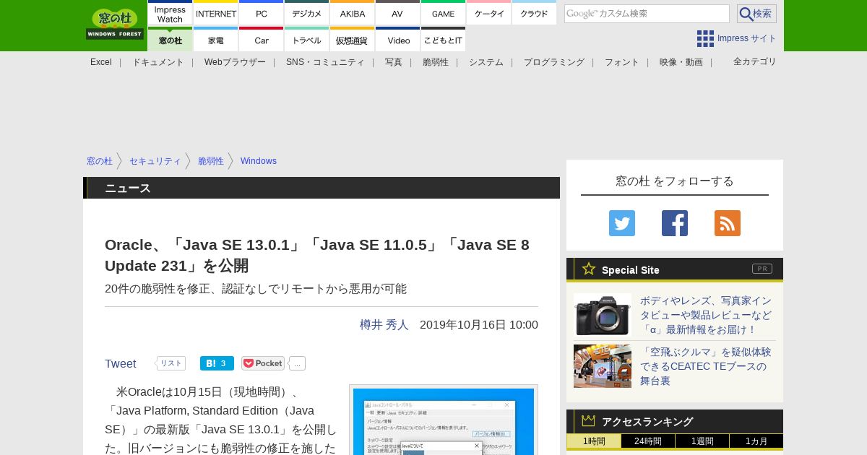The width and height of the screenshot is (867, 455).
Task: Switch ranking to 24時間 tab
Action: [648, 441]
